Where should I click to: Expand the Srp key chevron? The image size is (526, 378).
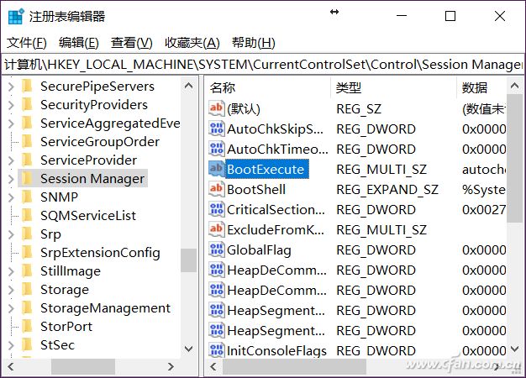pos(11,234)
